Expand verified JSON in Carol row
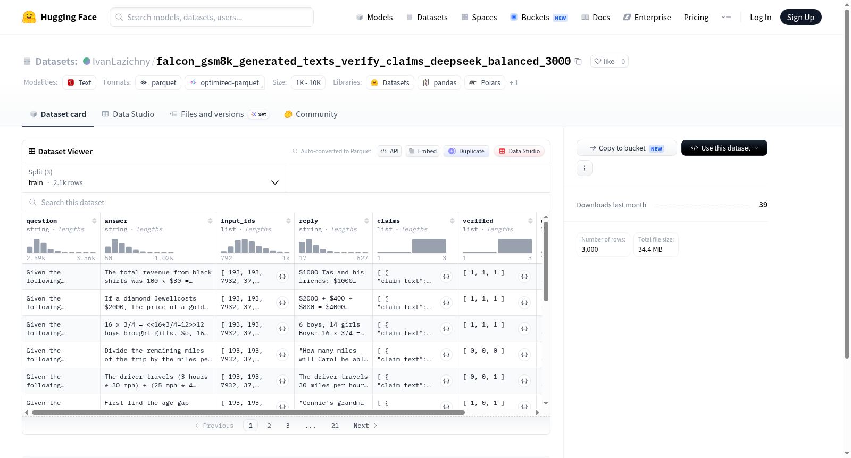The height and width of the screenshot is (458, 851). click(524, 355)
